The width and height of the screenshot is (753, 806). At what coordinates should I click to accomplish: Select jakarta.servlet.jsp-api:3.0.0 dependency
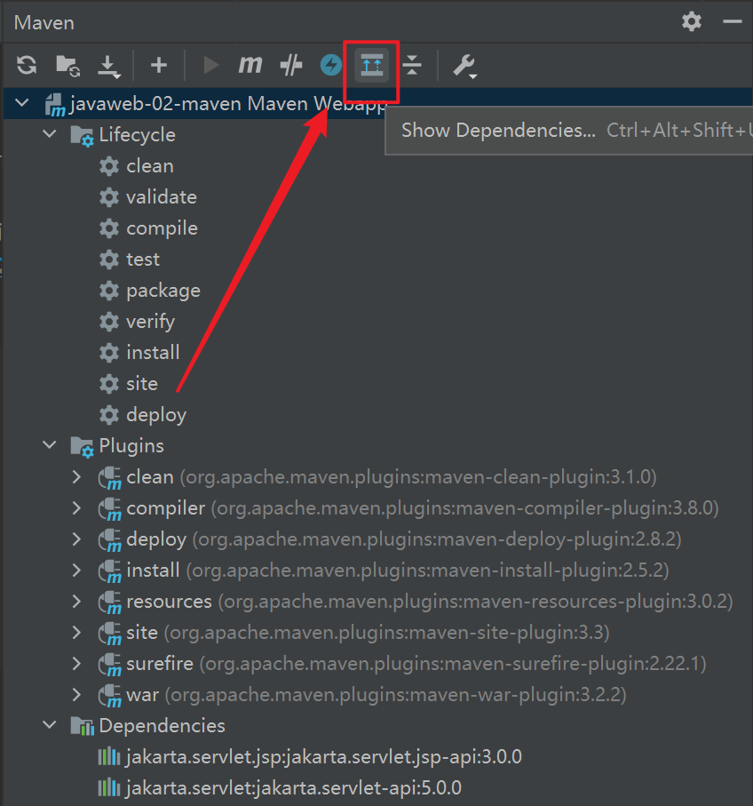point(323,756)
